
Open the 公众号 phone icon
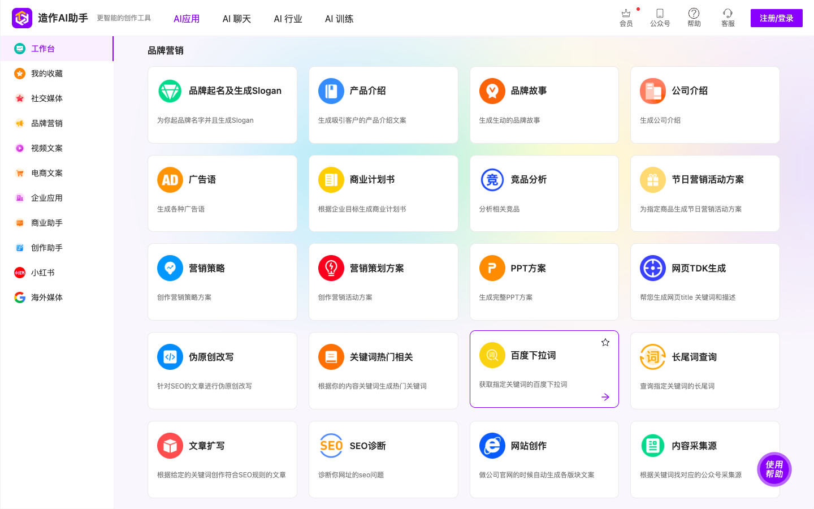[660, 13]
